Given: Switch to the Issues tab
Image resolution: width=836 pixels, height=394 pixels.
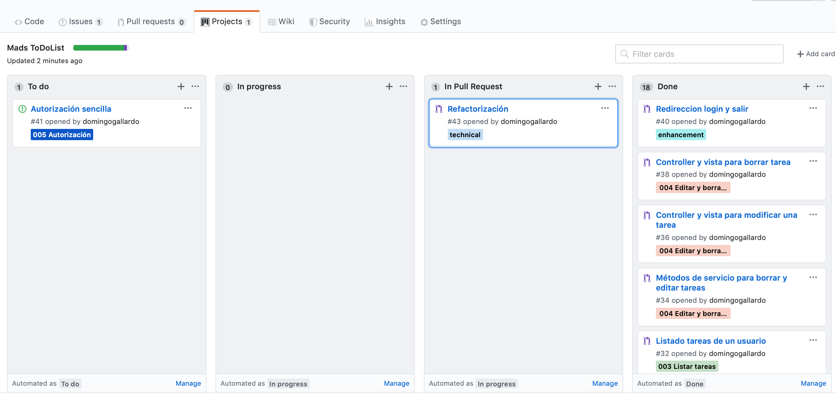Looking at the screenshot, I should coord(81,22).
